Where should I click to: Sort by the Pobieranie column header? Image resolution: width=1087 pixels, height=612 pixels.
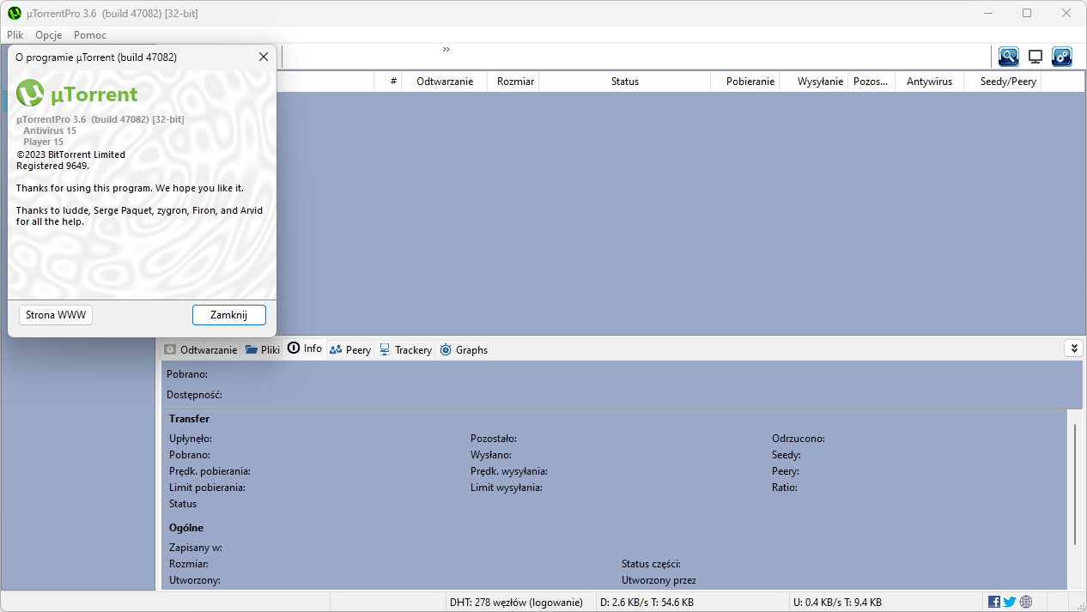click(745, 82)
